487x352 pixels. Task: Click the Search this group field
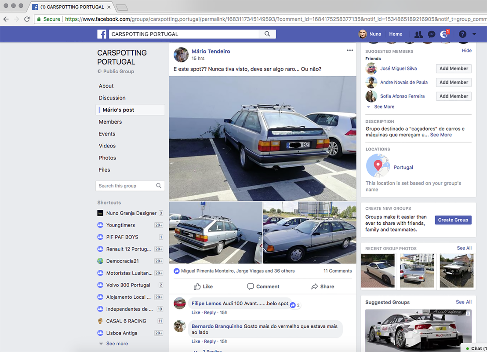point(130,186)
